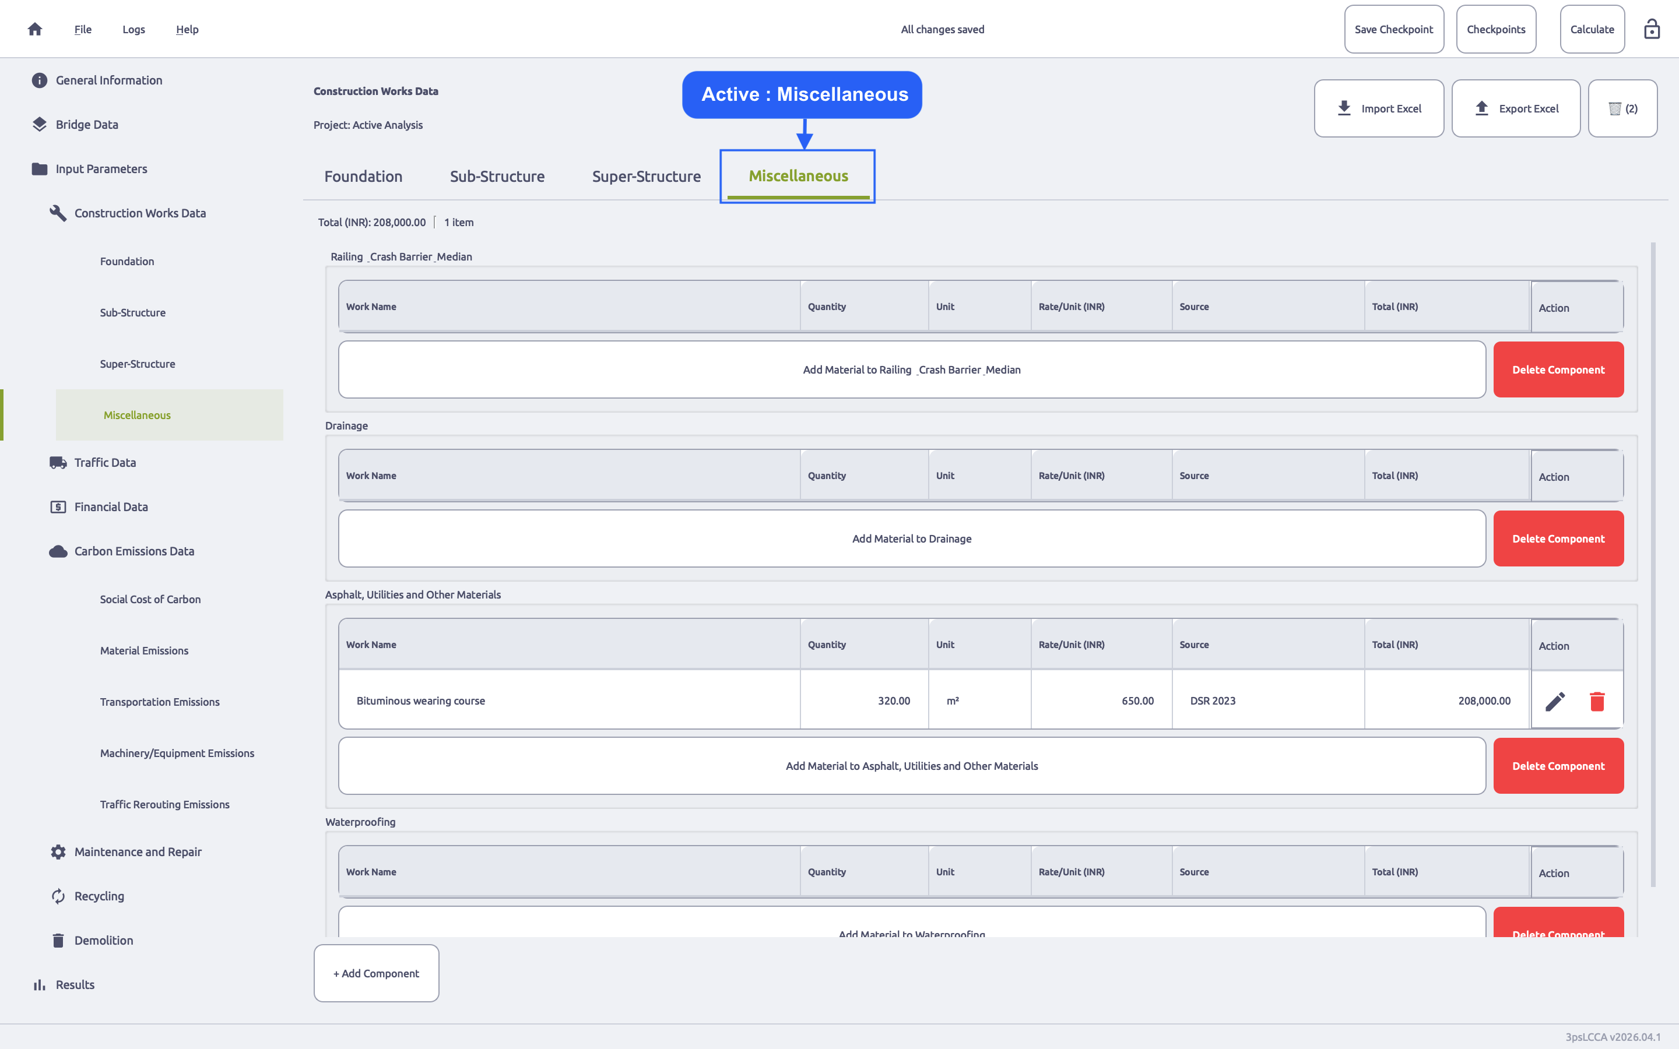Click Add Material to Railing Crash Barrier Median
This screenshot has height=1049, width=1679.
(x=912, y=370)
